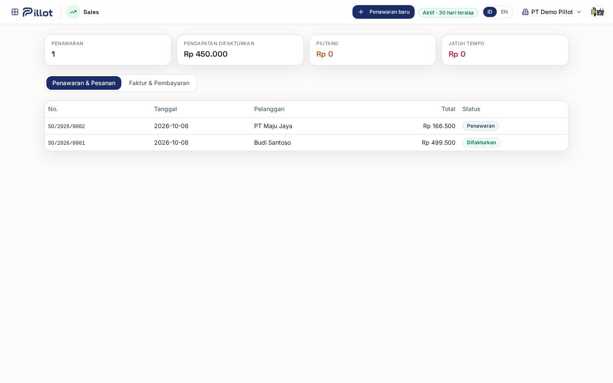Click customer Budi Santoso

[x=272, y=143]
